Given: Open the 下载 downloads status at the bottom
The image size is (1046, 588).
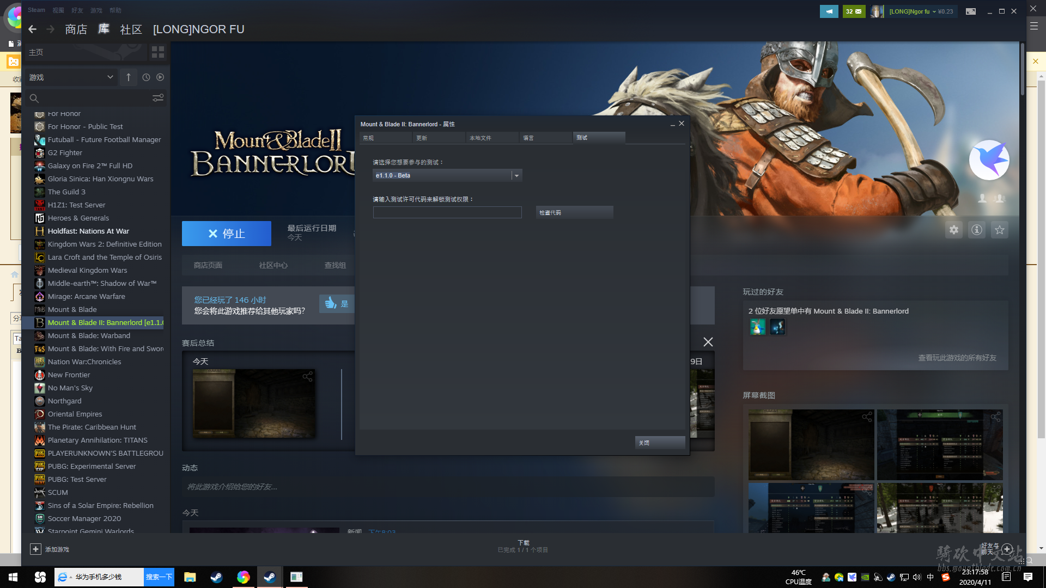Looking at the screenshot, I should (523, 546).
